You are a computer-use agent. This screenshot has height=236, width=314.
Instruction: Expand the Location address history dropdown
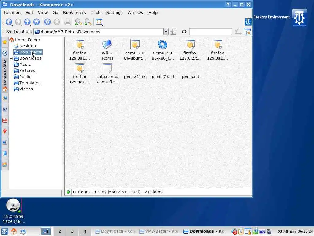166,32
